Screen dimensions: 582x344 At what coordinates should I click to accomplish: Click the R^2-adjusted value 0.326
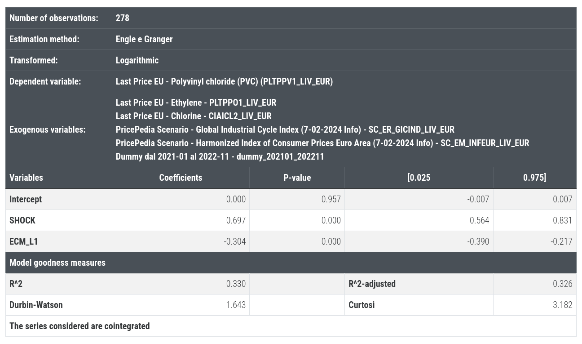pyautogui.click(x=562, y=284)
